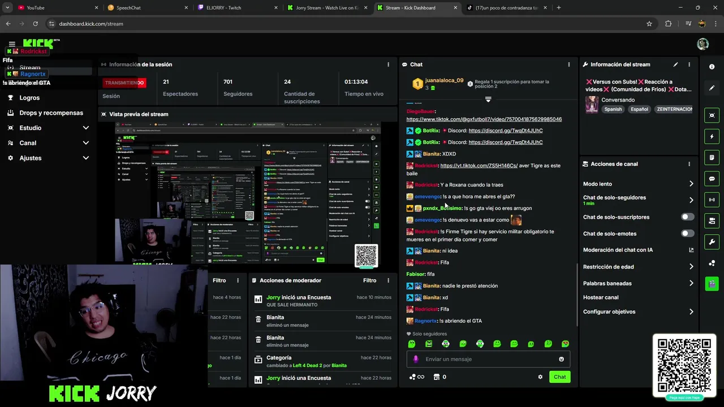Open the Acciones de moderador three-dot menu
Viewport: 724px width, 407px height.
click(x=388, y=280)
